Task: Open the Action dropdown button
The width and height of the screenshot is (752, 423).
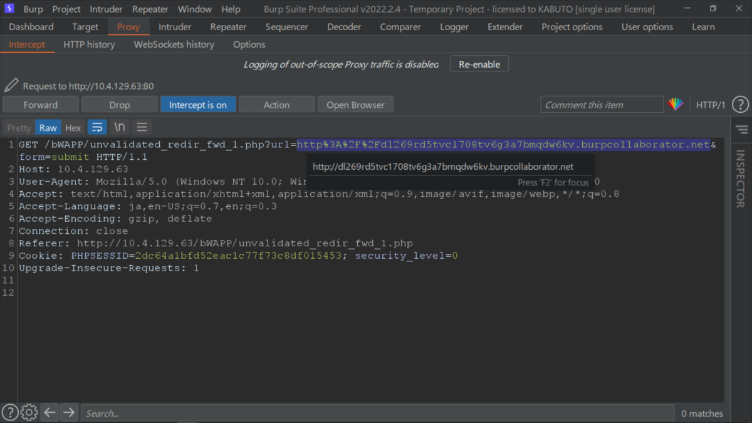Action: (276, 105)
